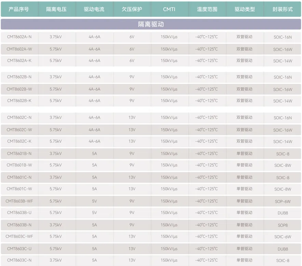Click 3.75kV isolation voltage in CMT8601C-N row
302x266 pixels.
(x=56, y=177)
